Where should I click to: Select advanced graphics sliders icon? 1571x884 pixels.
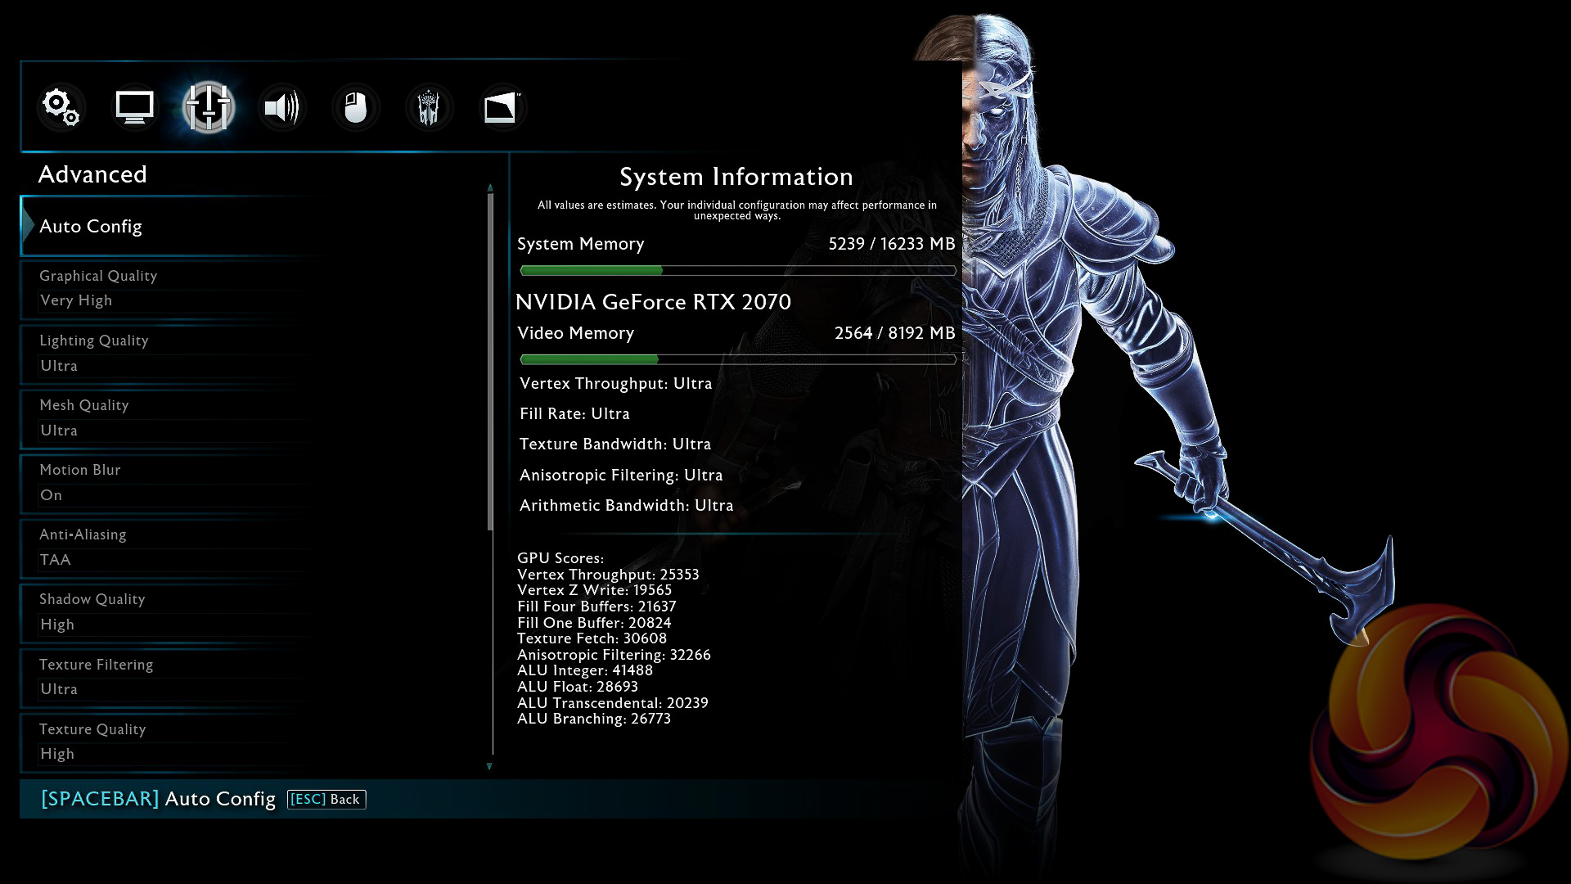click(208, 107)
